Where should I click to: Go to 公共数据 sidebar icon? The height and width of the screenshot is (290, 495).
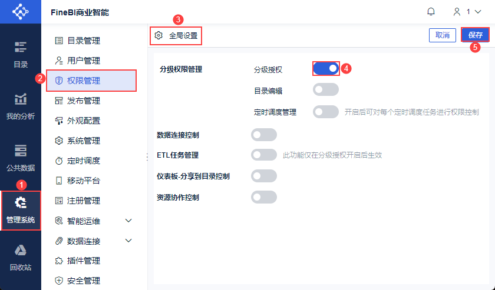(21, 151)
